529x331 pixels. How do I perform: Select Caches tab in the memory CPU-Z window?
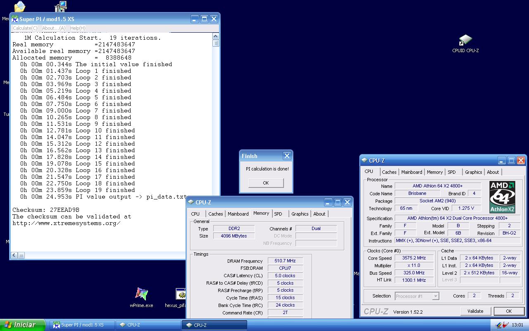(215, 214)
